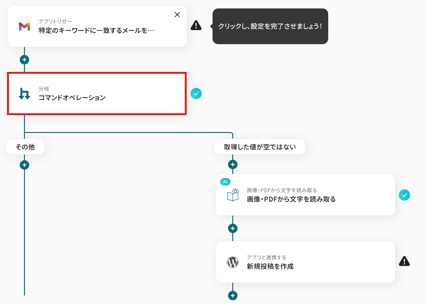The width and height of the screenshot is (426, 304).
Task: Click the 分岐 label text
Action: click(44, 89)
